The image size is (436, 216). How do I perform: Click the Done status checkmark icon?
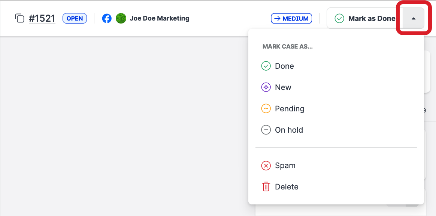(266, 66)
